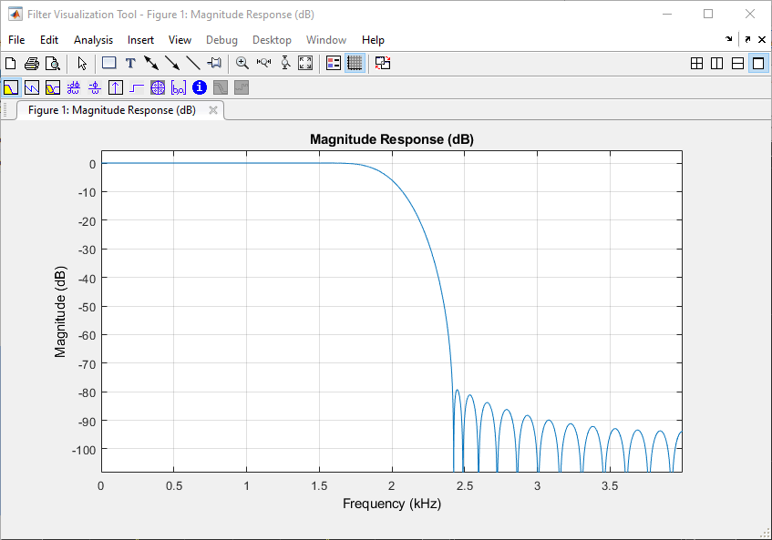
Task: Split figures top and bottom
Action: 737,64
